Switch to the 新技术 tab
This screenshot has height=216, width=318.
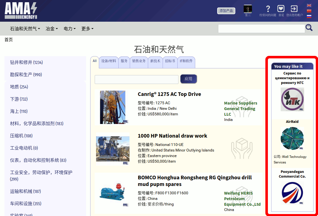pyautogui.click(x=155, y=61)
